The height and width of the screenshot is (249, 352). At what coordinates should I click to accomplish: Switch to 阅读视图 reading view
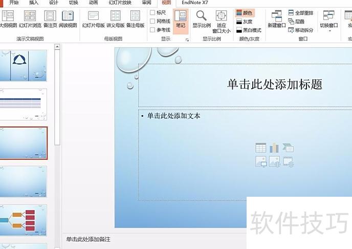[68, 19]
